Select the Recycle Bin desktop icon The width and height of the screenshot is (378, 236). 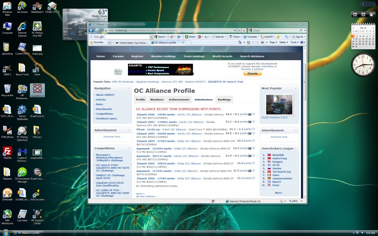(x=7, y=90)
